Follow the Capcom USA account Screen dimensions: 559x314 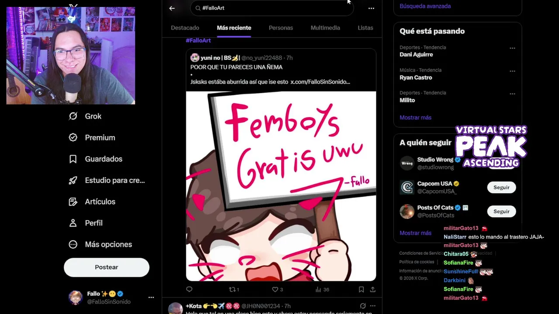pos(501,187)
